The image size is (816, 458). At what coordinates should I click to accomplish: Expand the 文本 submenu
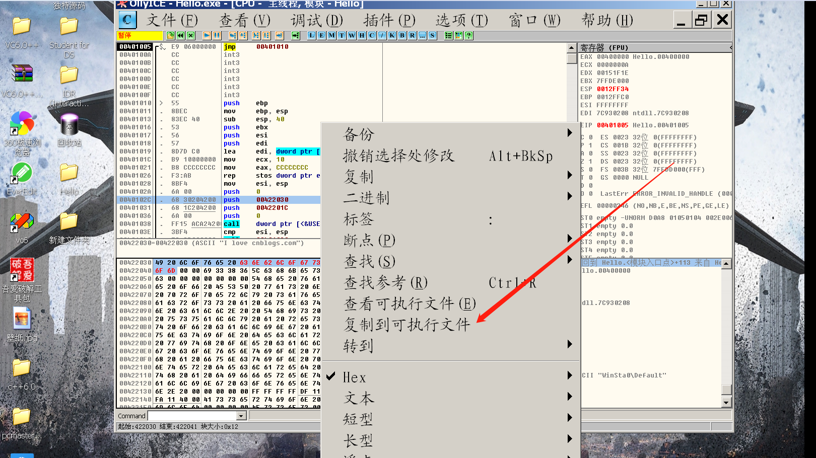[450, 398]
